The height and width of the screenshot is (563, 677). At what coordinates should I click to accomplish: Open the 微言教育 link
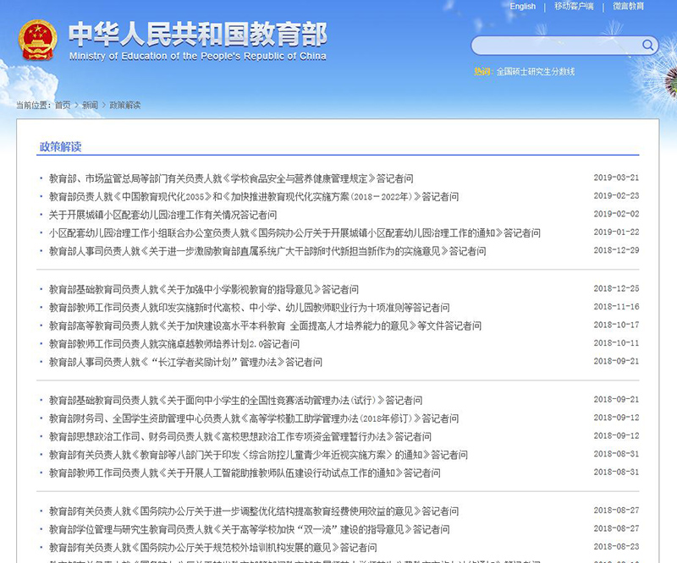pyautogui.click(x=628, y=7)
